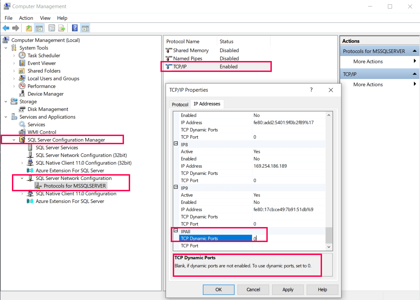Select SQL Server Services in the tree
The height and width of the screenshot is (300, 420).
pos(57,148)
